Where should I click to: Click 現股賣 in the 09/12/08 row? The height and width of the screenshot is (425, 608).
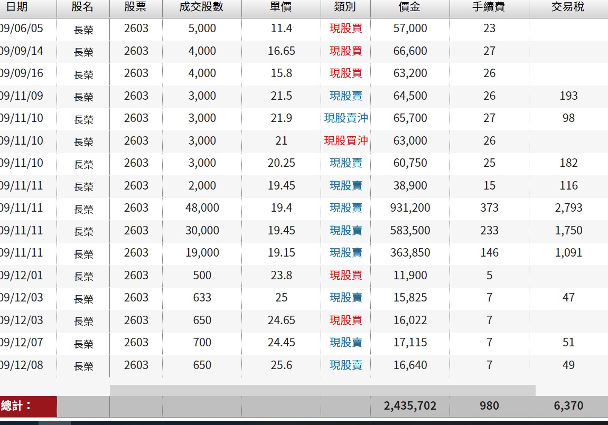click(x=346, y=365)
